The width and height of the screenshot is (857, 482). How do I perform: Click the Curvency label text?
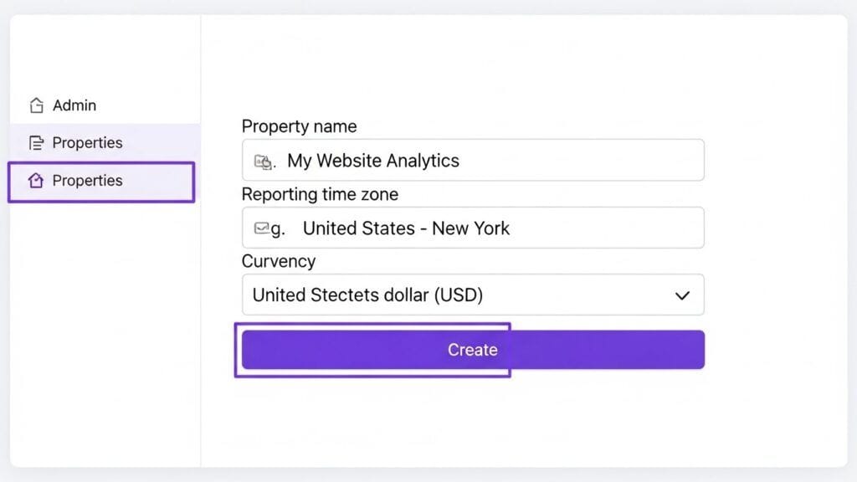tap(279, 261)
